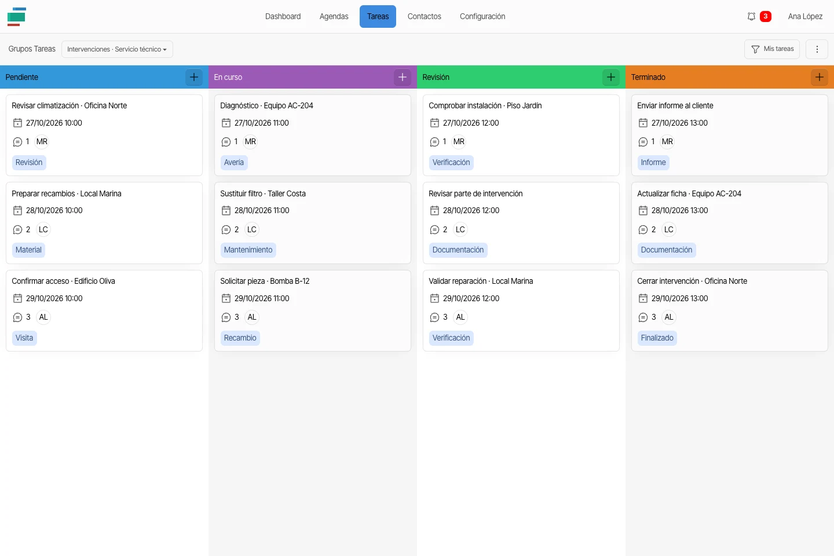Add a task to Terminado column
The image size is (834, 556).
820,77
